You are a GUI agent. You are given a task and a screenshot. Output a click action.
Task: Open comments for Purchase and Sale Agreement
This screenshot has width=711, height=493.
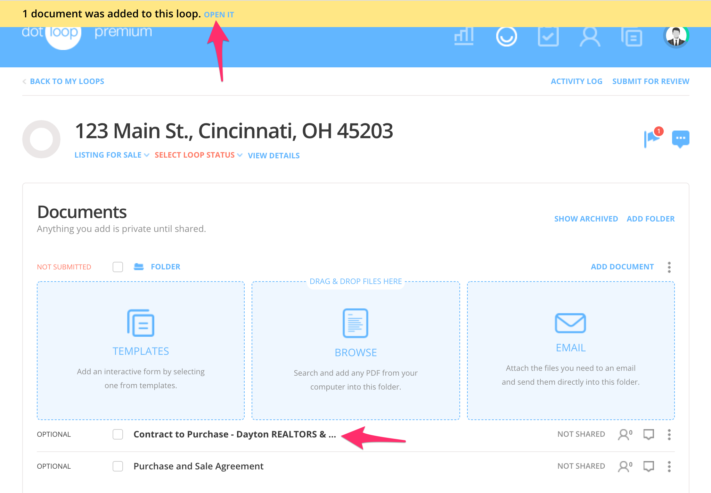pos(648,466)
